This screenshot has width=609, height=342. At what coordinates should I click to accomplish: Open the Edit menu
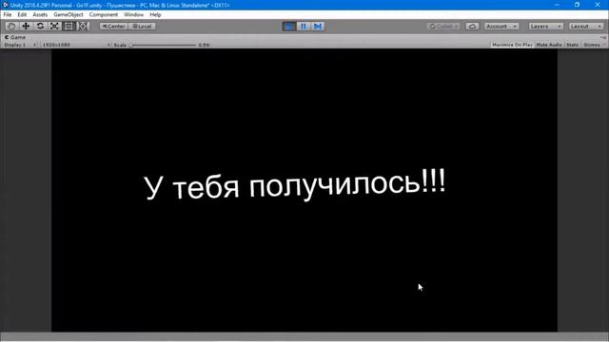(x=22, y=15)
